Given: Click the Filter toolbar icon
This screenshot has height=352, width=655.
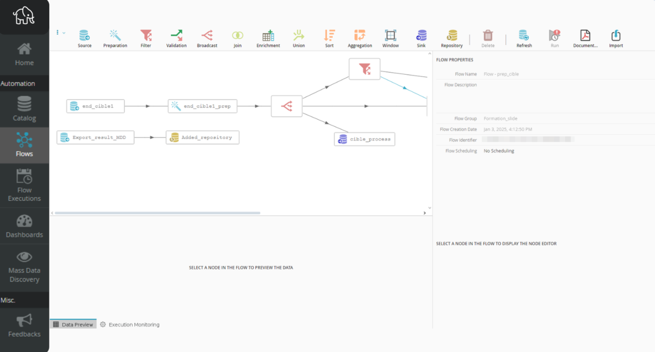Looking at the screenshot, I should coord(146,38).
